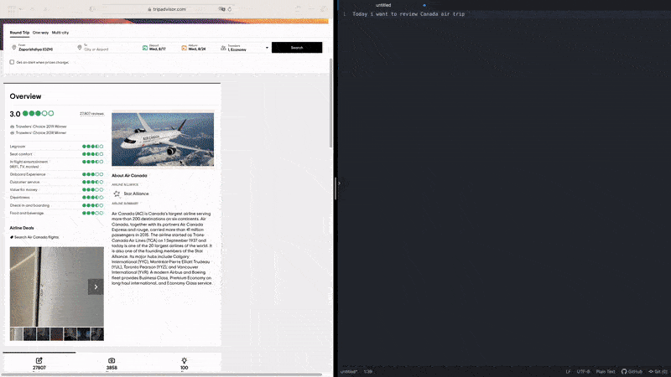
Task: Open the 27,807 reviews link
Action: click(x=92, y=114)
